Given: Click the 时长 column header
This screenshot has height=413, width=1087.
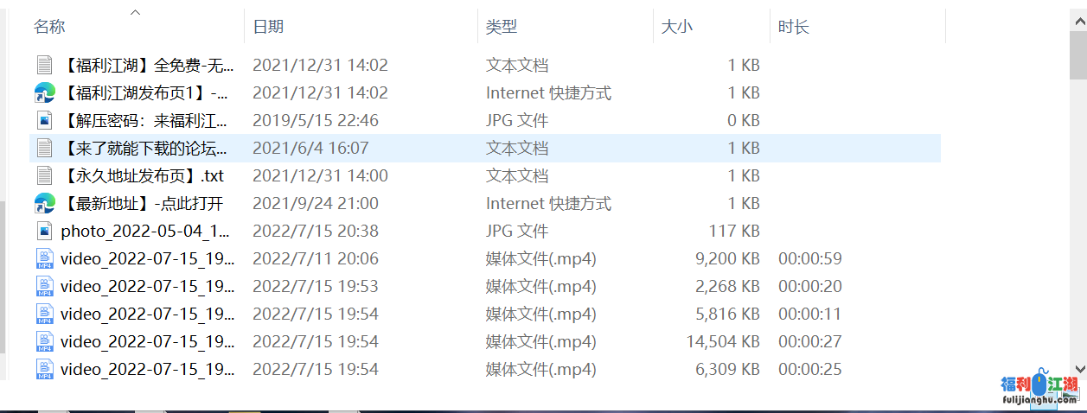Looking at the screenshot, I should tap(793, 27).
